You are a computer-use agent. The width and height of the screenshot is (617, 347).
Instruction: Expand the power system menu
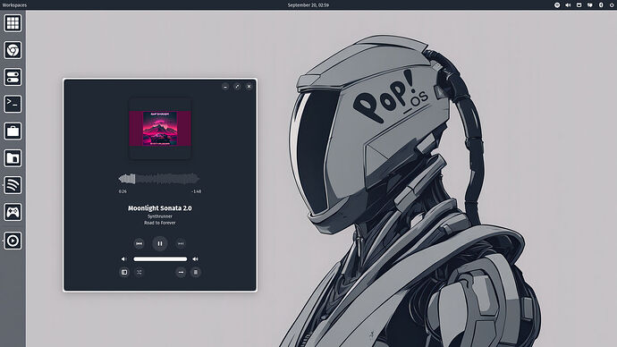613,5
